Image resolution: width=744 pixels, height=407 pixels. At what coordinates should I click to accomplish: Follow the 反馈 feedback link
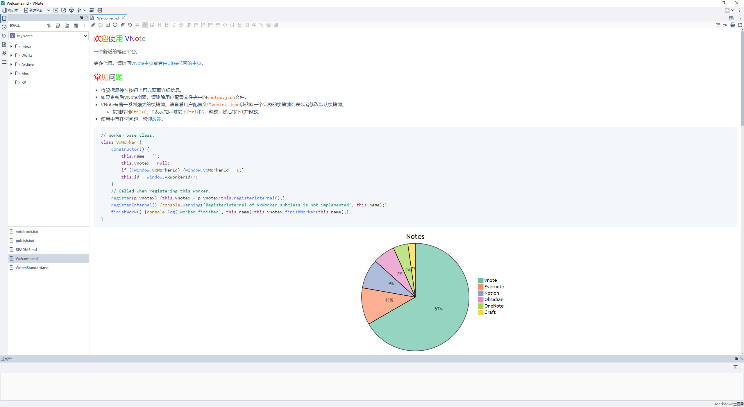point(157,119)
